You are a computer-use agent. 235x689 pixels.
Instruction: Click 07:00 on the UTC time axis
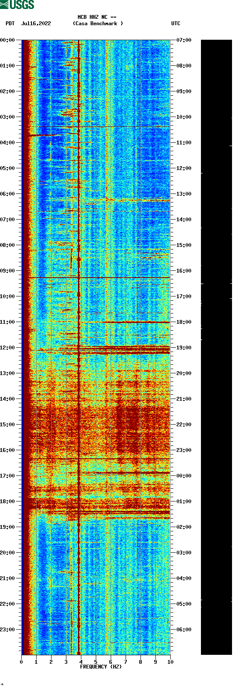click(184, 40)
